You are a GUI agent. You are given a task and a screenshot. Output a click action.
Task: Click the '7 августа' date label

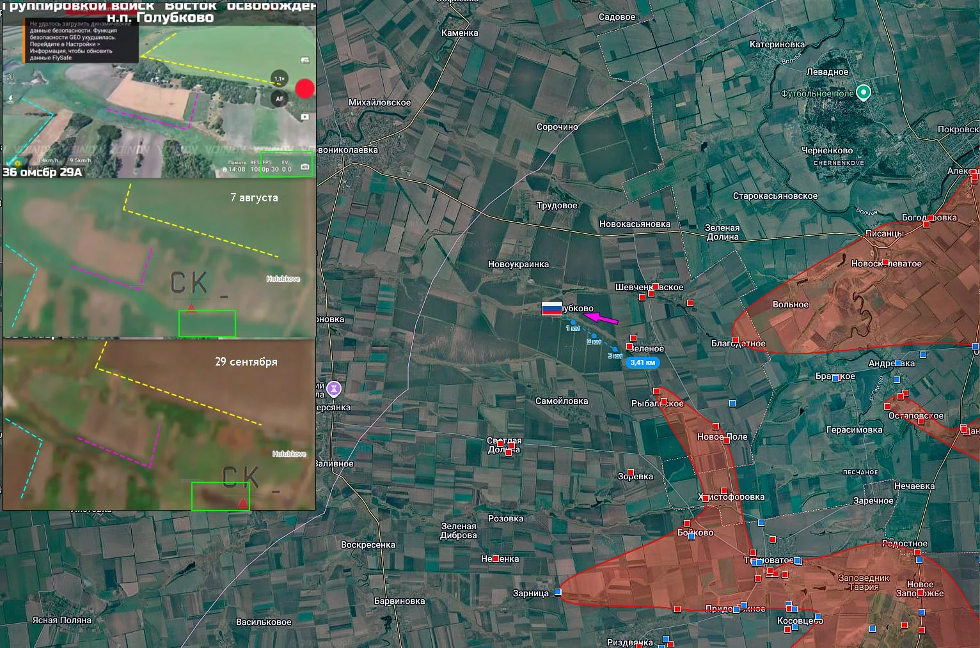tap(254, 197)
